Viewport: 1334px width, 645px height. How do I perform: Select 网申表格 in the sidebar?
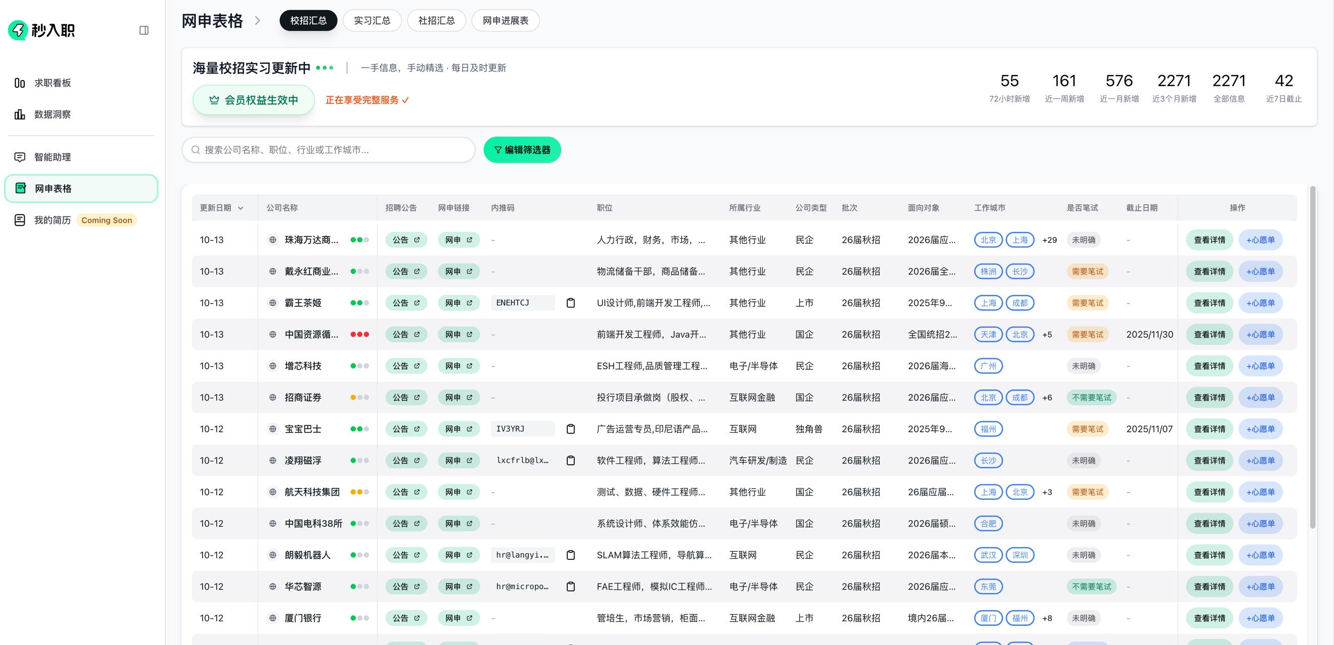coord(81,188)
